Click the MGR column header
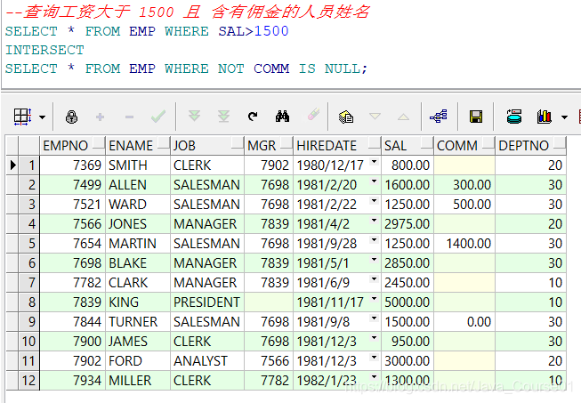581x403 pixels. click(x=269, y=146)
